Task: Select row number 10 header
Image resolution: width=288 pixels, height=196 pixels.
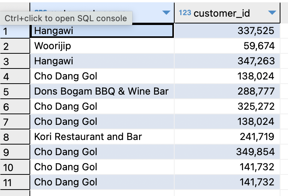Action: coord(15,167)
